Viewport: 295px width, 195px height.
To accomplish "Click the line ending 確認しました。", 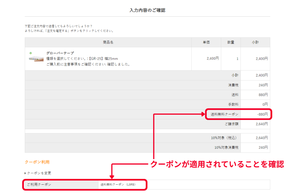I will point(88,64).
